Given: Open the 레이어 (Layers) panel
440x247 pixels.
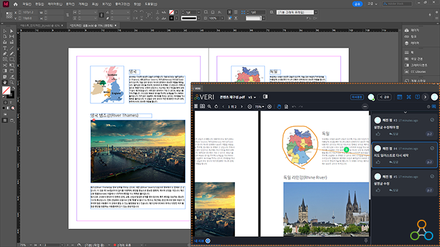Looking at the screenshot, I should pos(411,43).
